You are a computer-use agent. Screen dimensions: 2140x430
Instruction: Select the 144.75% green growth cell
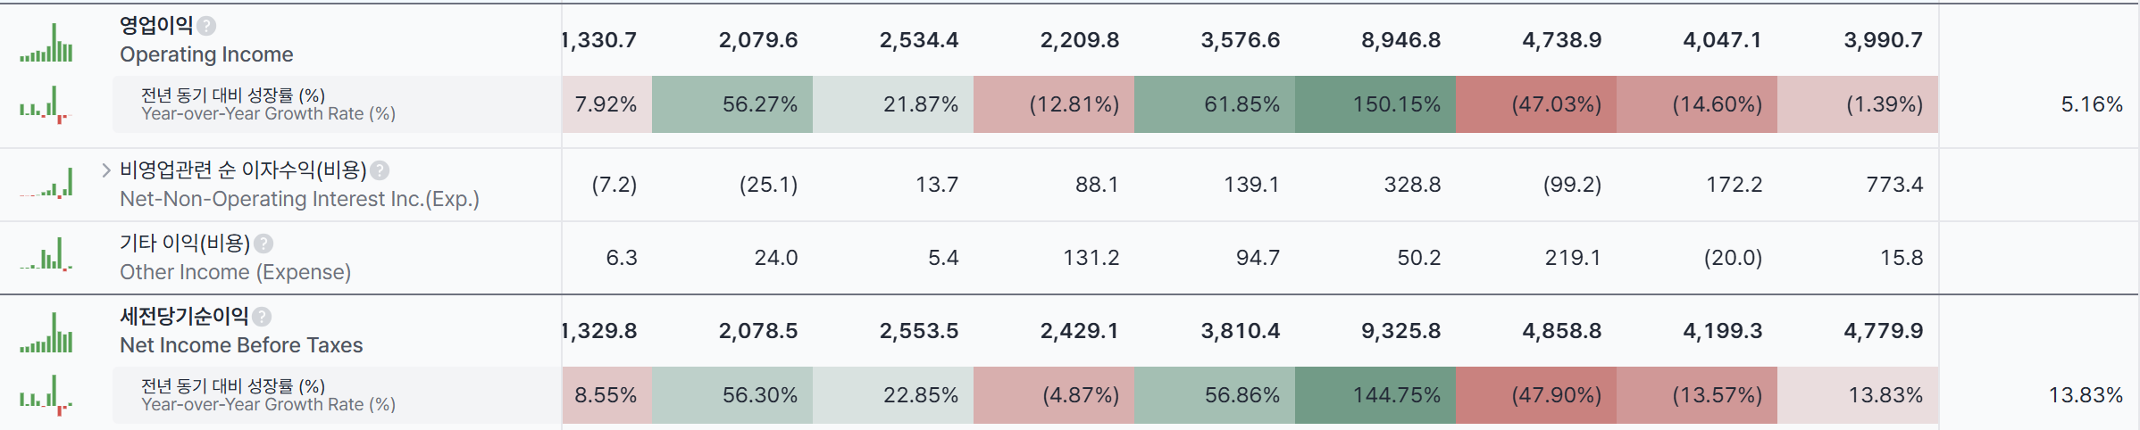[x=1375, y=395]
